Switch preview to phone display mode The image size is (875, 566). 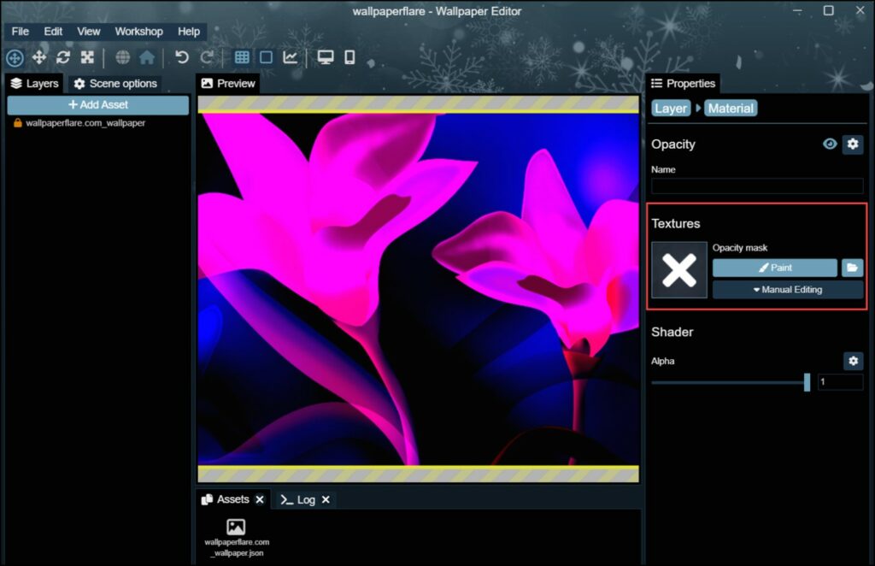(349, 57)
